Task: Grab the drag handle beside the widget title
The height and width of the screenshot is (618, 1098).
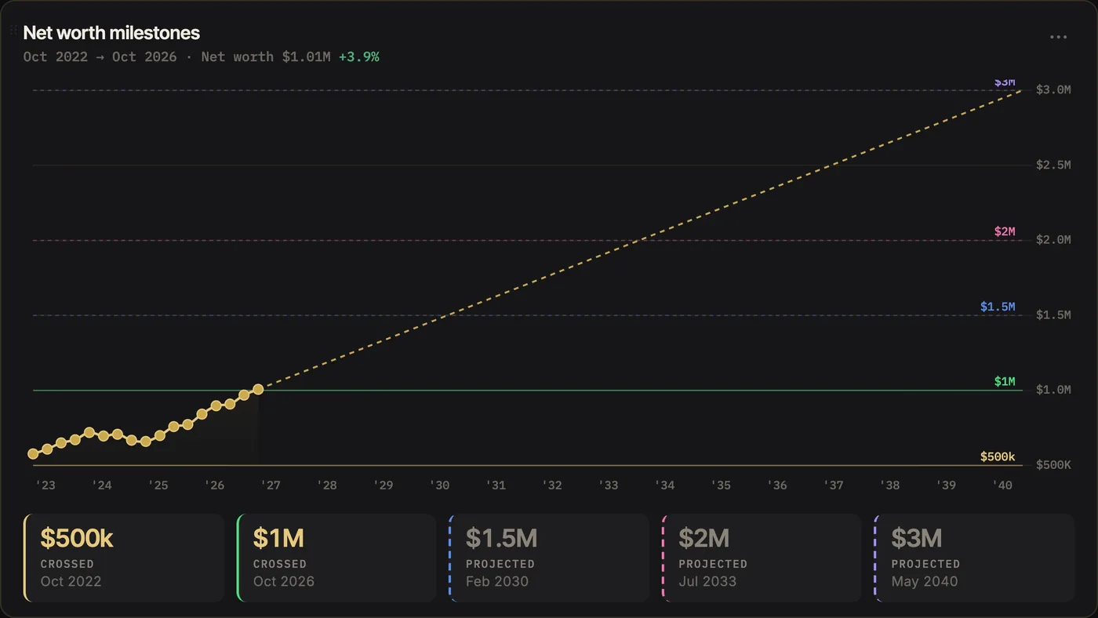Action: click(x=13, y=31)
